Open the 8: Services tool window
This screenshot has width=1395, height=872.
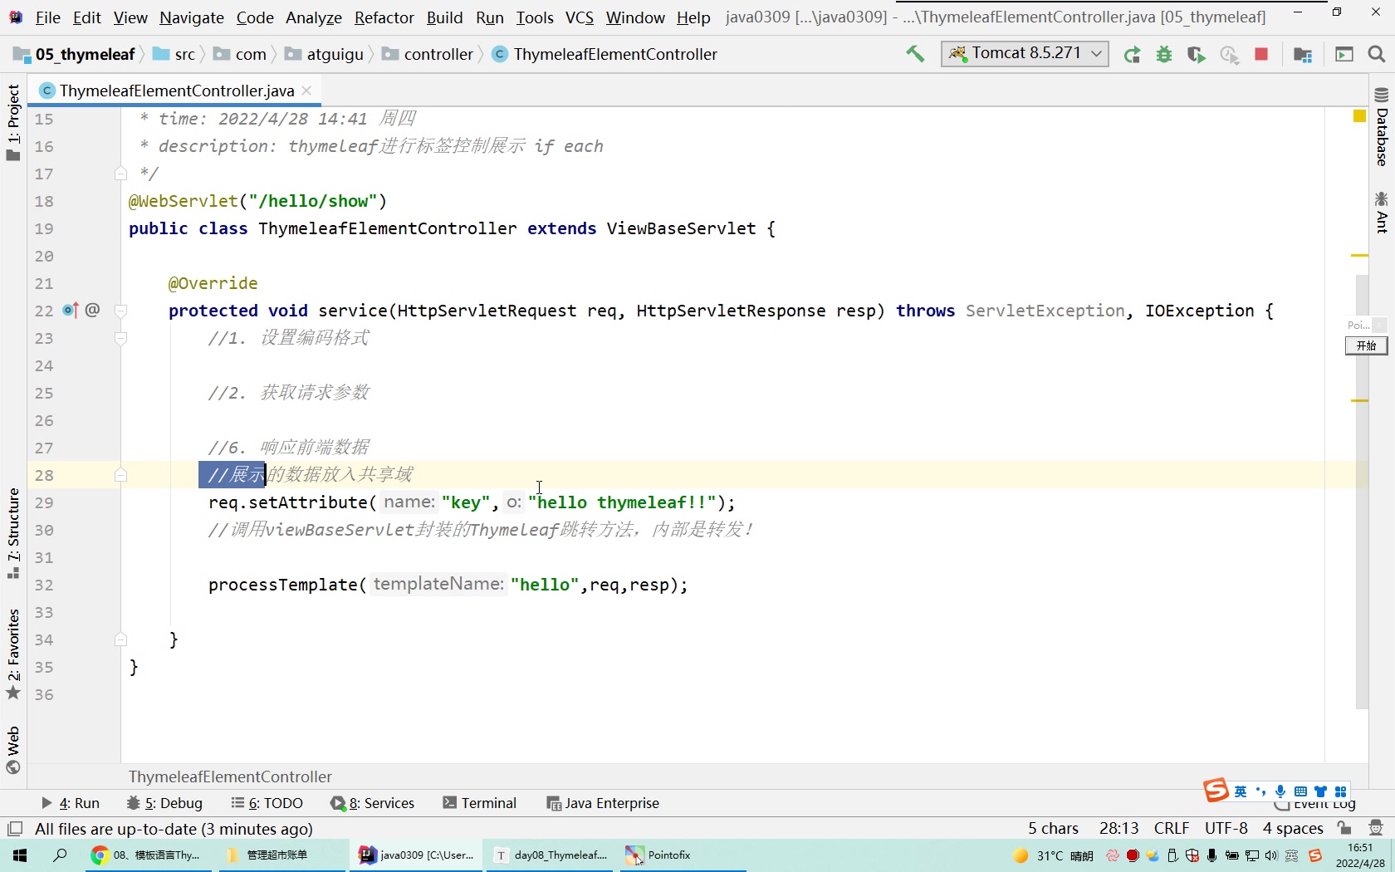tap(372, 803)
